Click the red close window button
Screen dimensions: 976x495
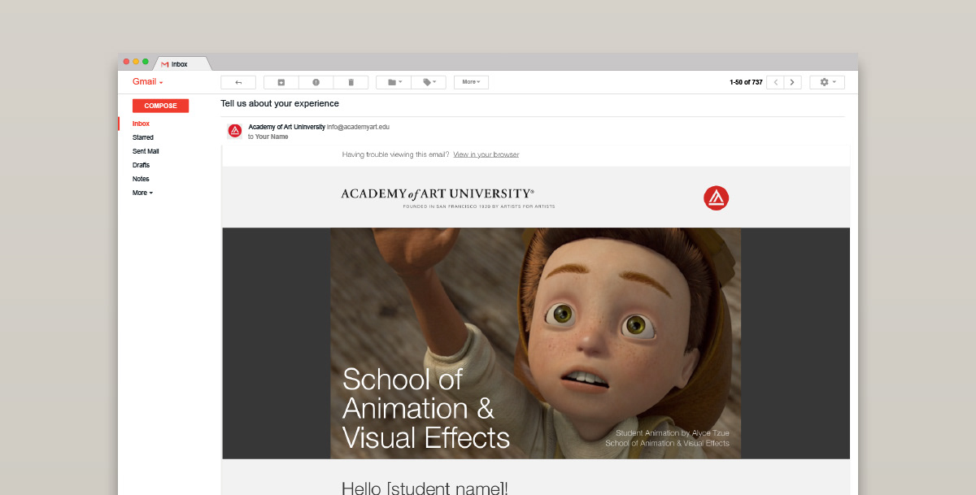click(126, 62)
